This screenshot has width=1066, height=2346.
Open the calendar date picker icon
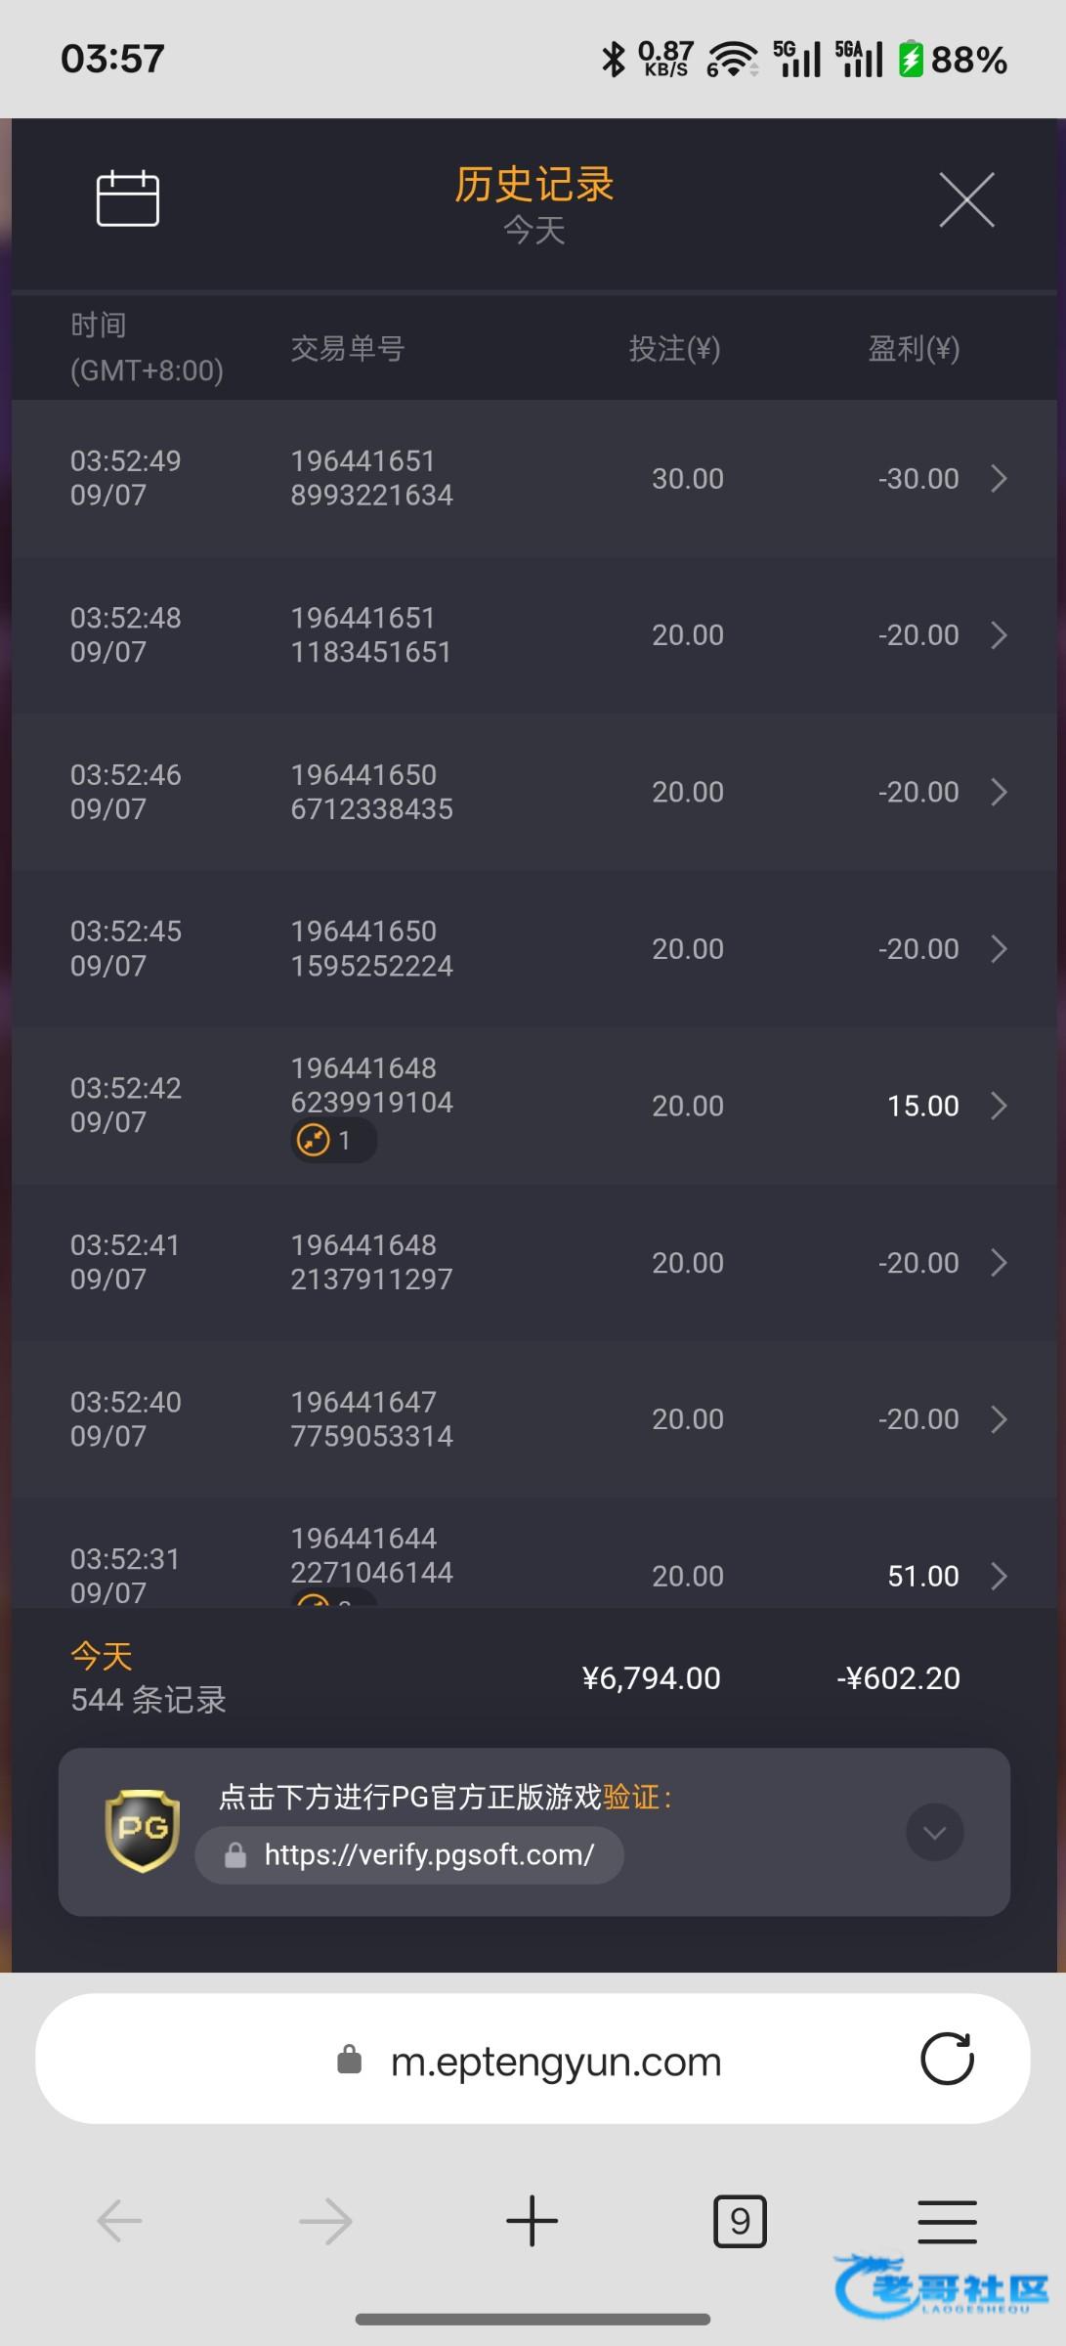tap(128, 198)
